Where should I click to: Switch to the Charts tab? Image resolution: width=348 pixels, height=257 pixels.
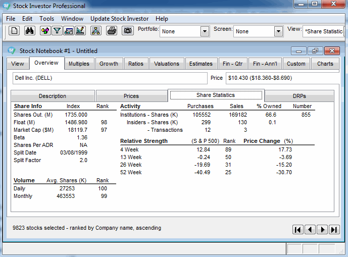(325, 64)
